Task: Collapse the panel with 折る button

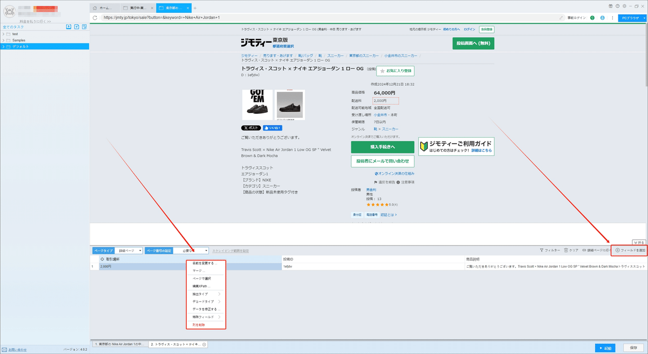Action: point(638,242)
